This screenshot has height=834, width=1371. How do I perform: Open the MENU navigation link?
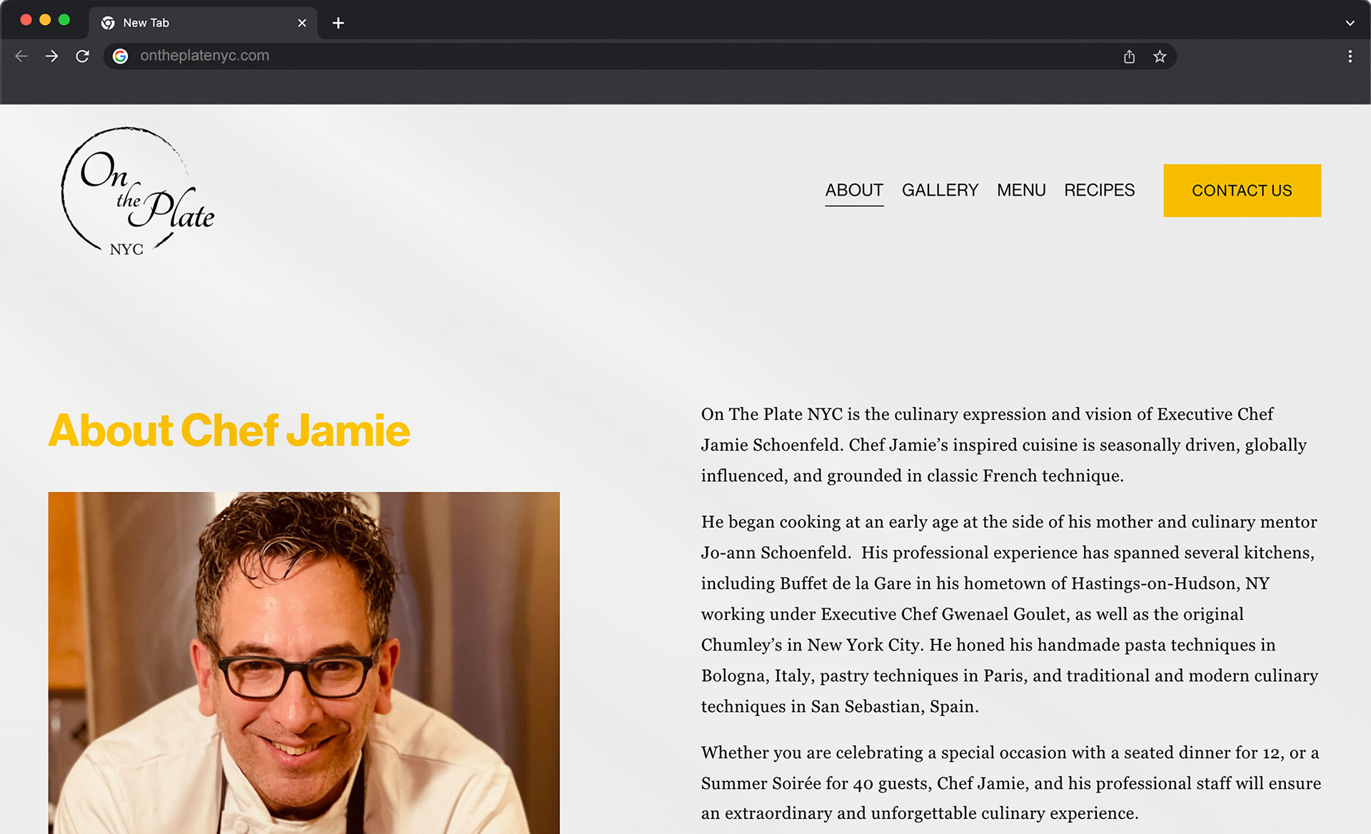click(x=1021, y=191)
